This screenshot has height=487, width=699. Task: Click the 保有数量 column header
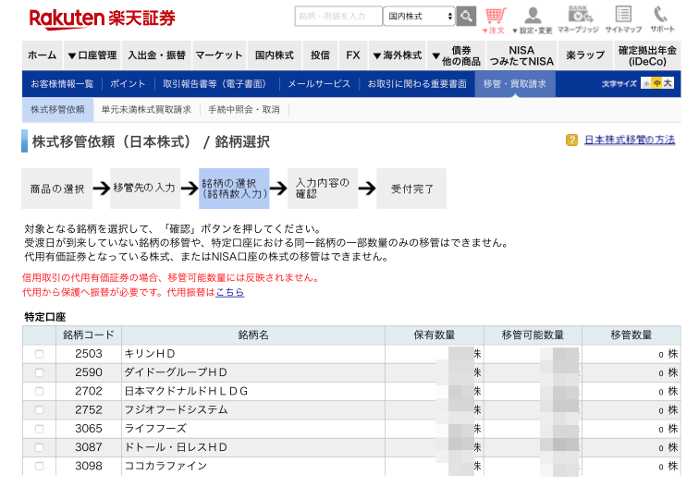point(435,335)
